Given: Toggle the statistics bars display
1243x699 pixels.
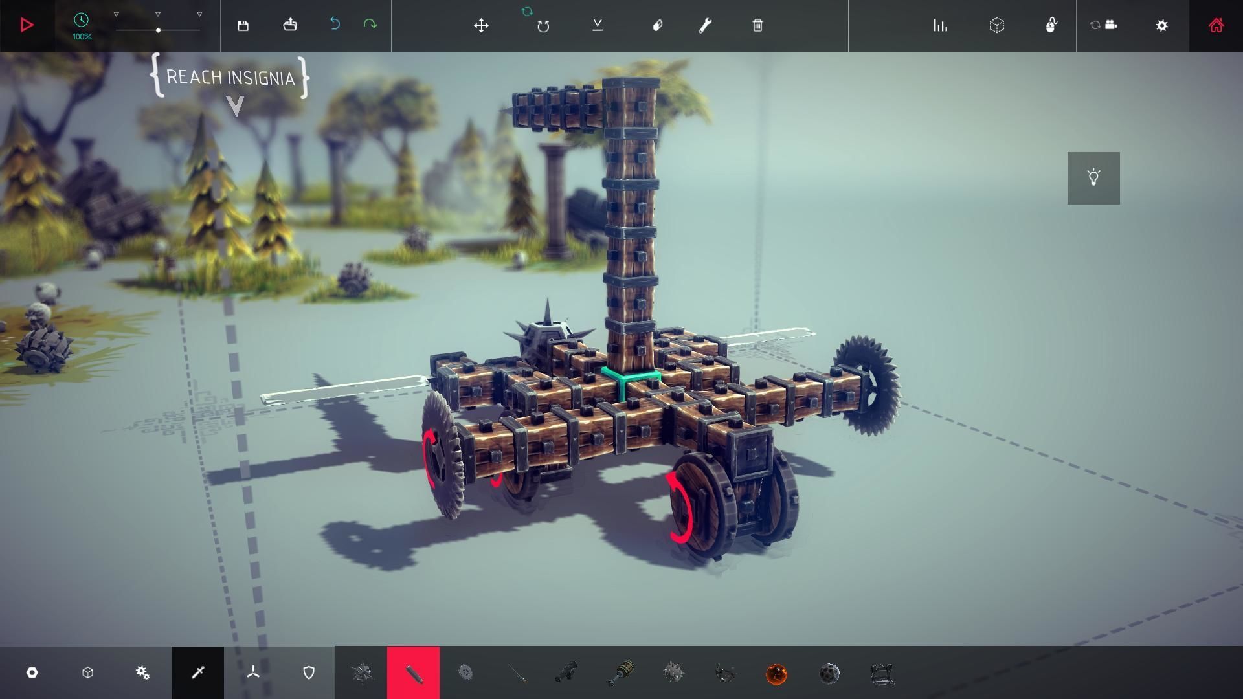Looking at the screenshot, I should 940,25.
